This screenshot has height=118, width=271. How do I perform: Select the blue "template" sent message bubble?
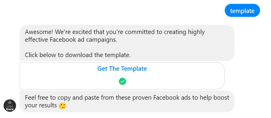pos(242,10)
